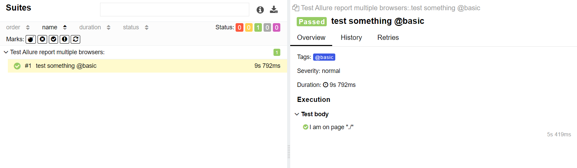This screenshot has height=168, width=577.
Task: Toggle the known failure mark filter (X icon)
Action: coord(42,39)
